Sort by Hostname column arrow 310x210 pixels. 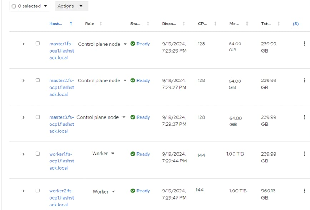pos(71,24)
